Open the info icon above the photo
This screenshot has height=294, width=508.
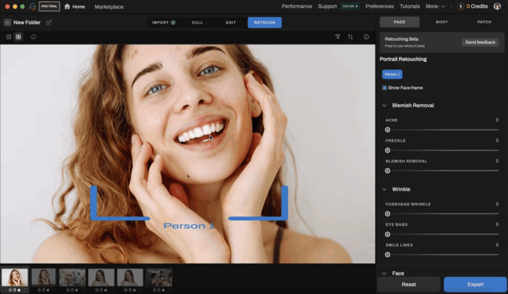[x=366, y=36]
